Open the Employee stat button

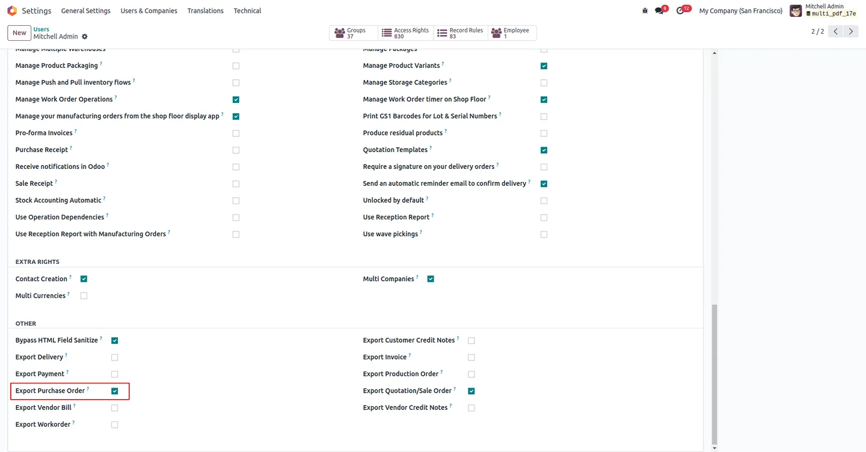pos(512,33)
